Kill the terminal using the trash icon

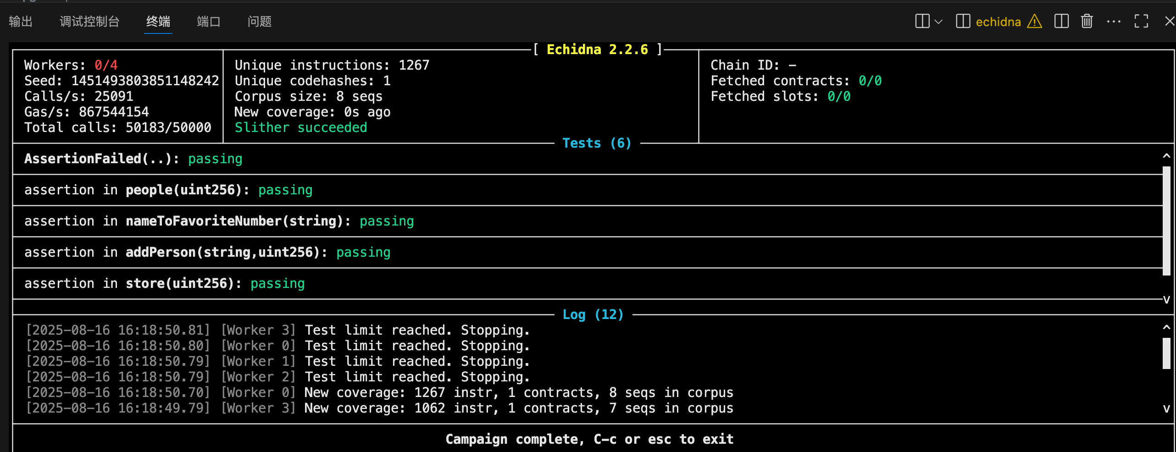[x=1087, y=21]
